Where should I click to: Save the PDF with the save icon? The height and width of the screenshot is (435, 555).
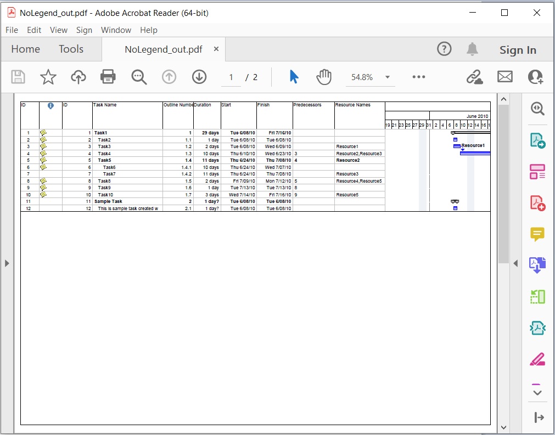(x=18, y=77)
